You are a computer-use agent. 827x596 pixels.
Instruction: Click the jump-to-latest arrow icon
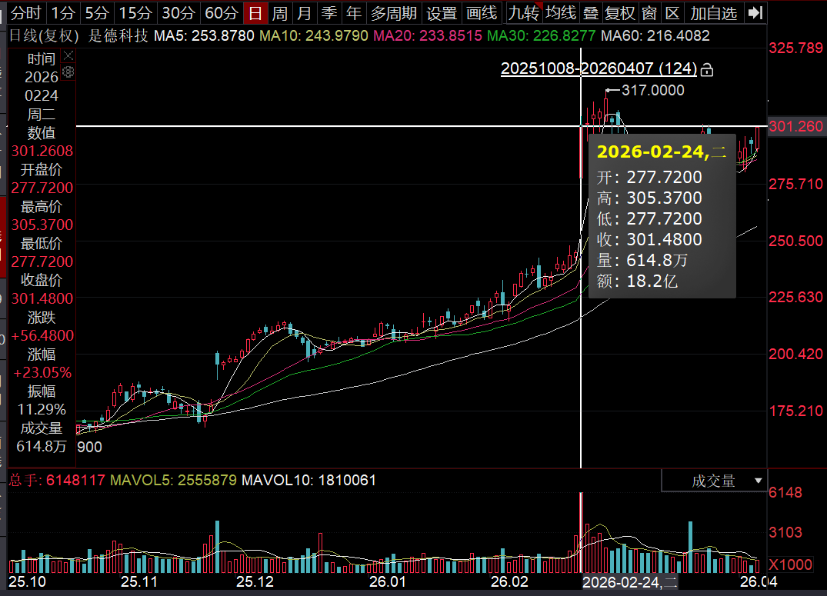point(755,12)
